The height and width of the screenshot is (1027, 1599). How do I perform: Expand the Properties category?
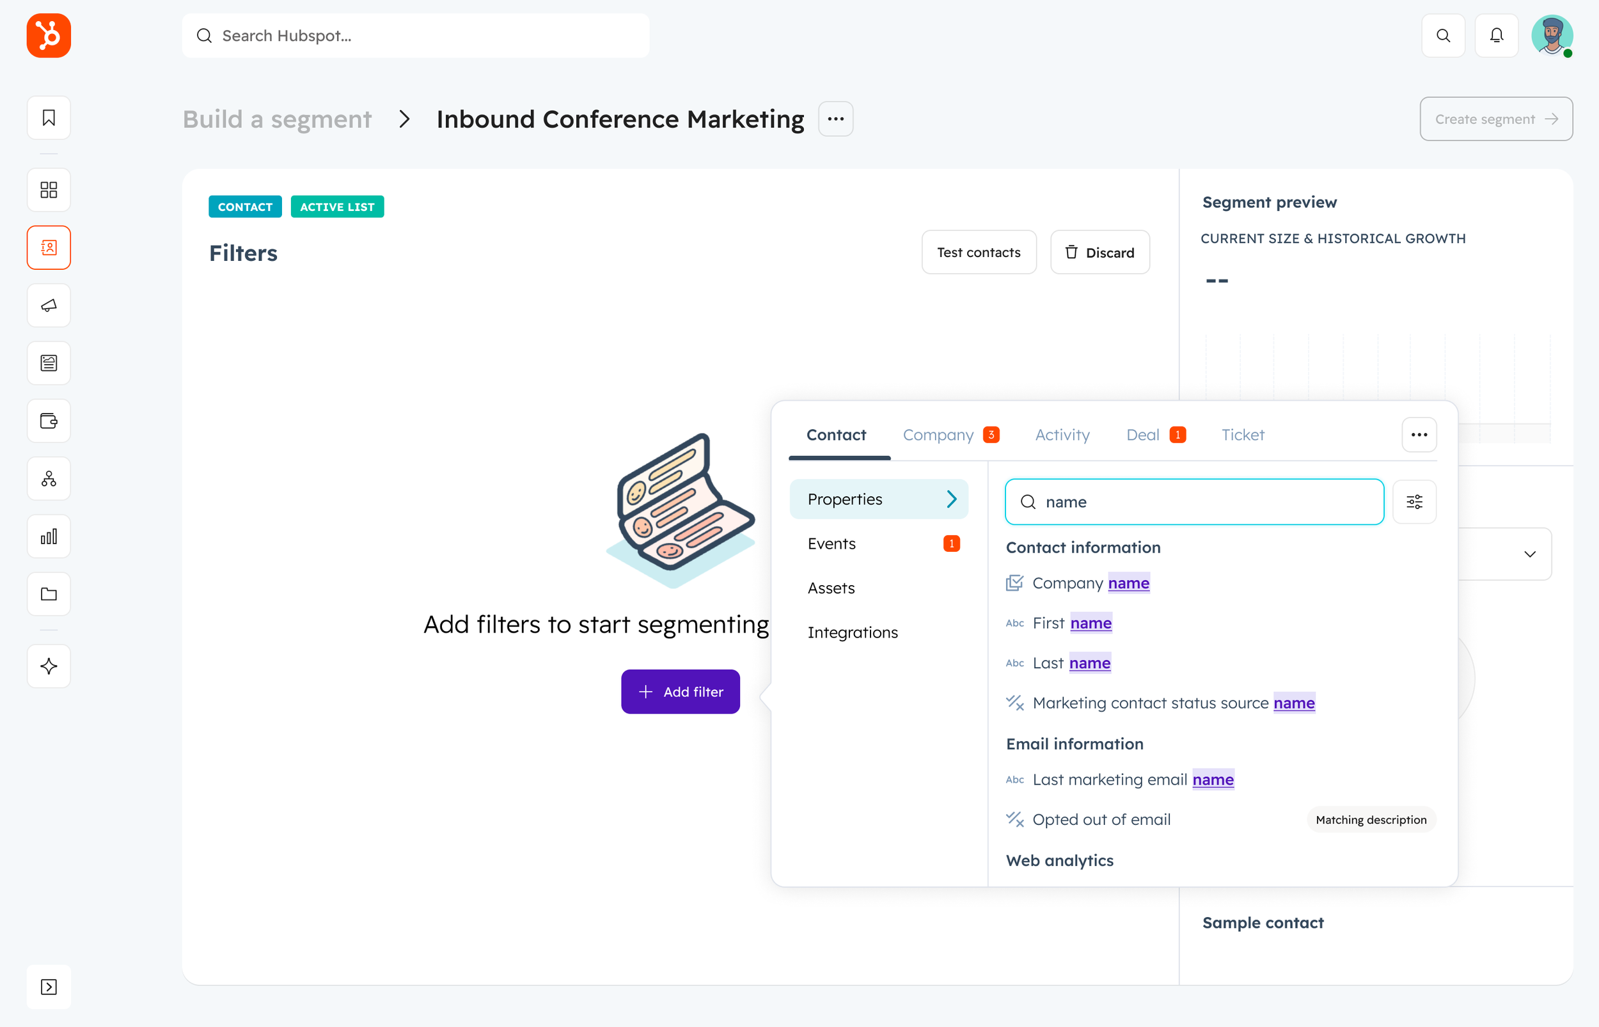878,499
